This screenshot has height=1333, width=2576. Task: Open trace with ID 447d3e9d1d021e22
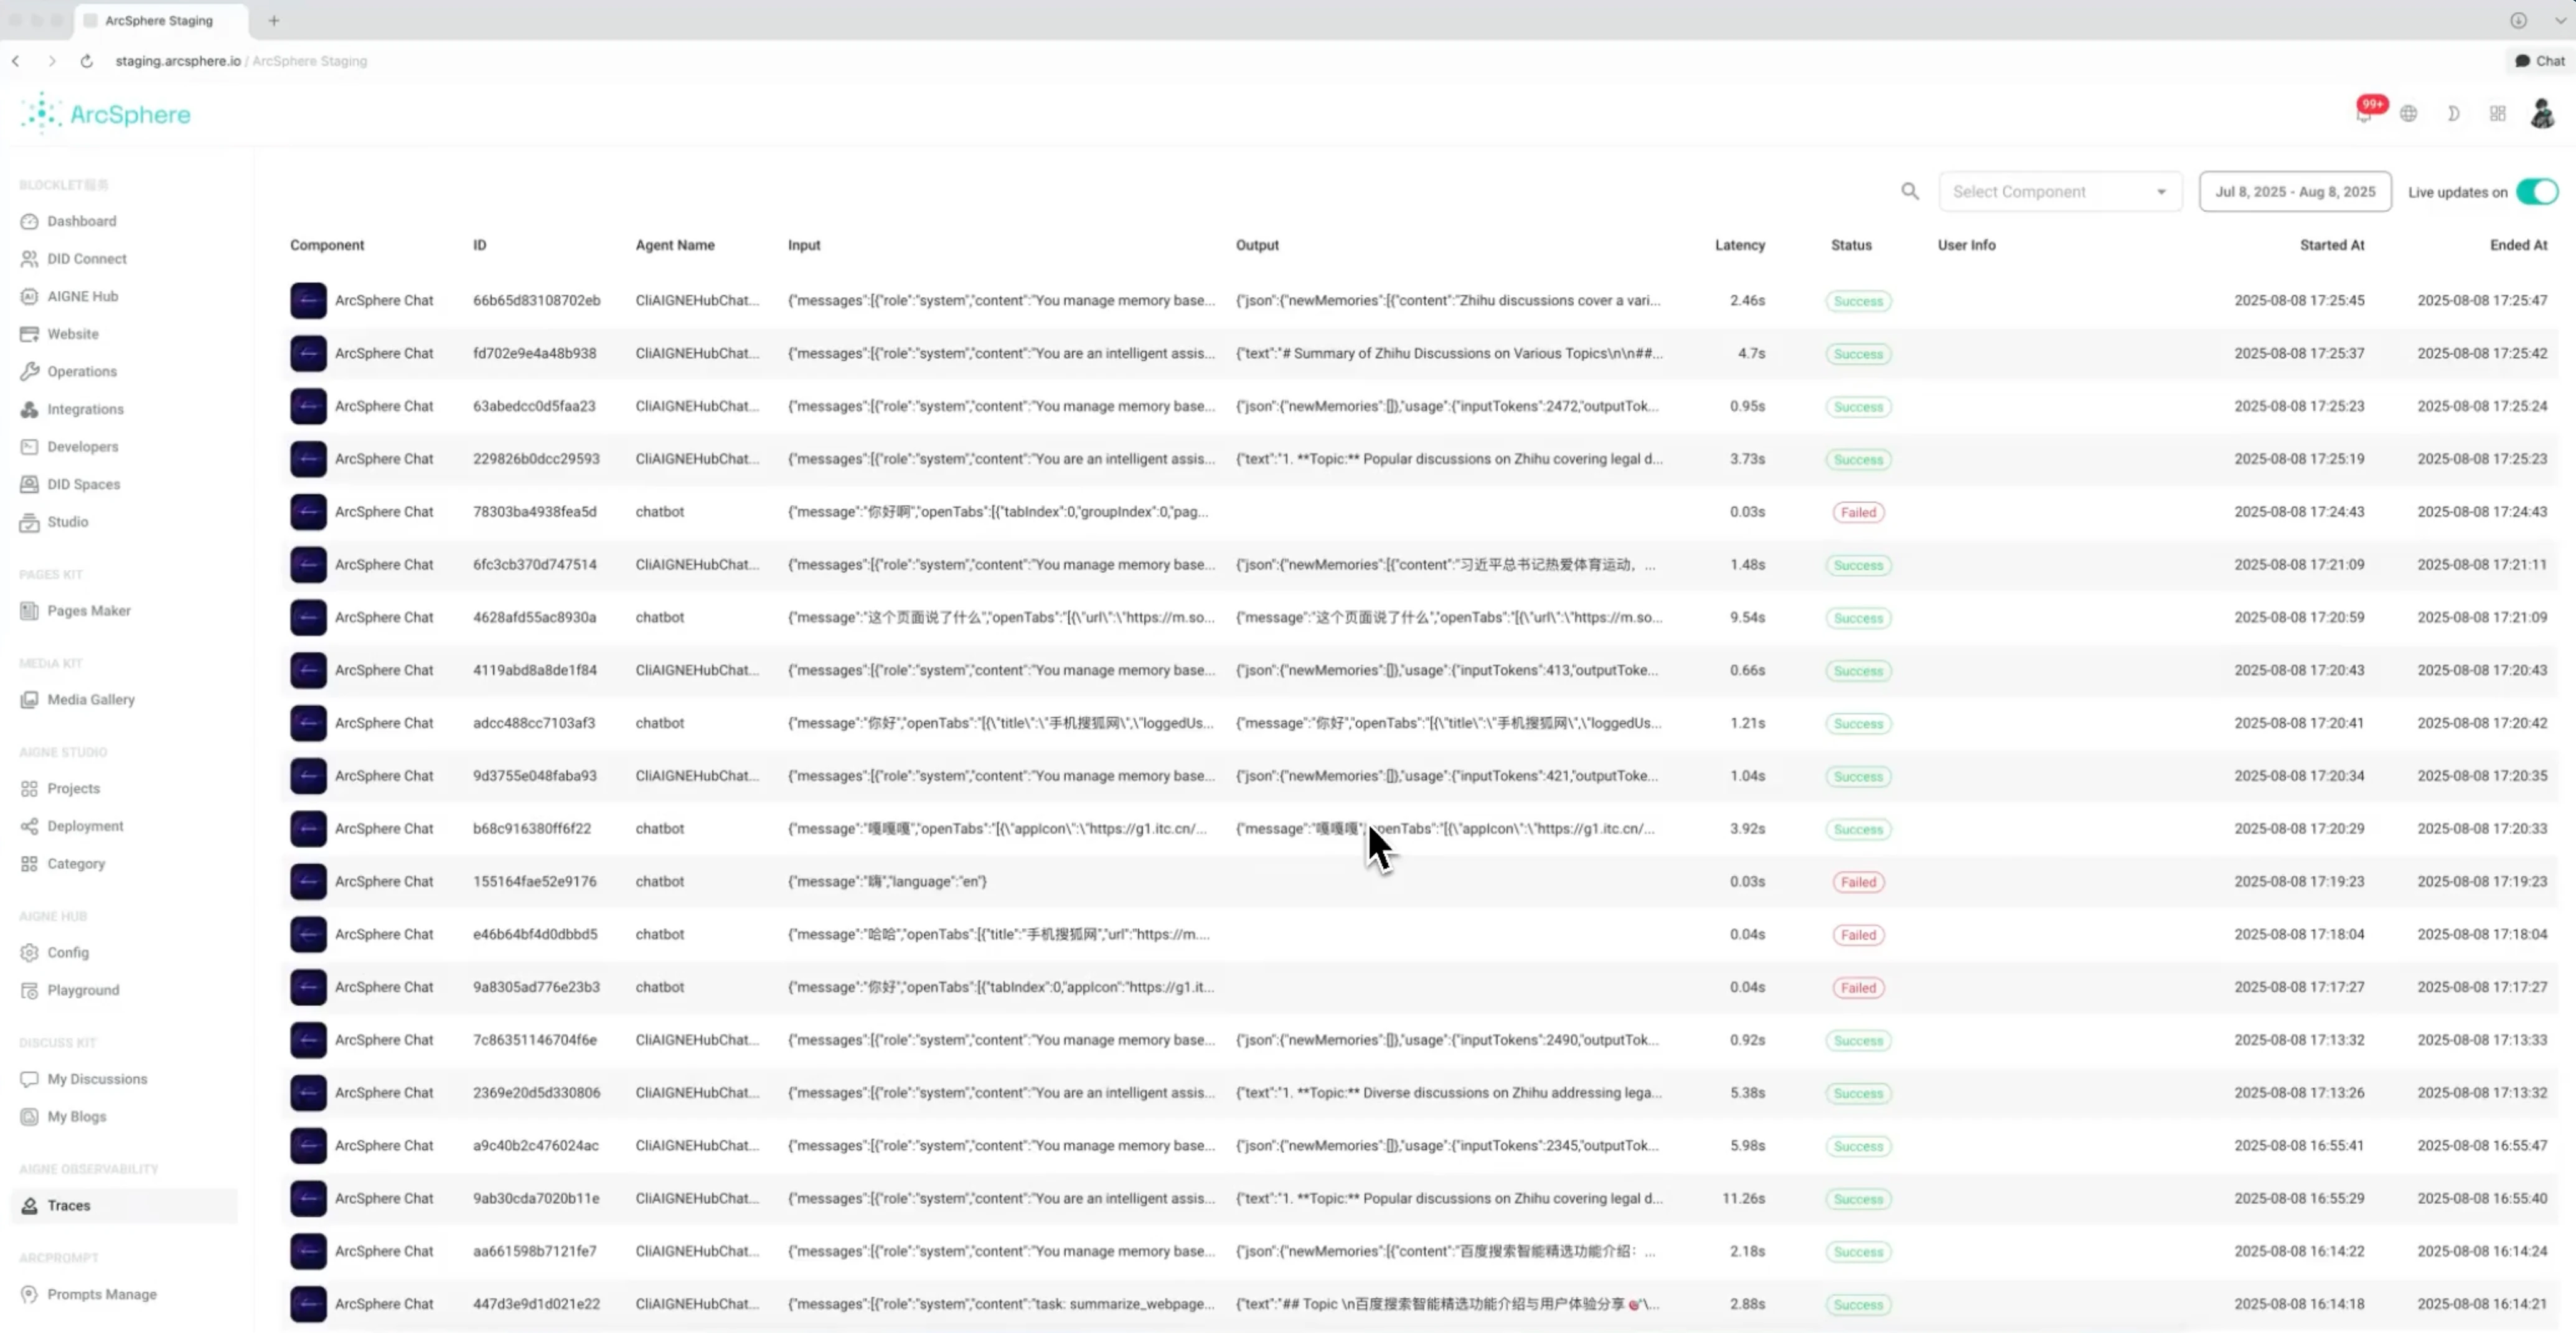[1419, 1304]
